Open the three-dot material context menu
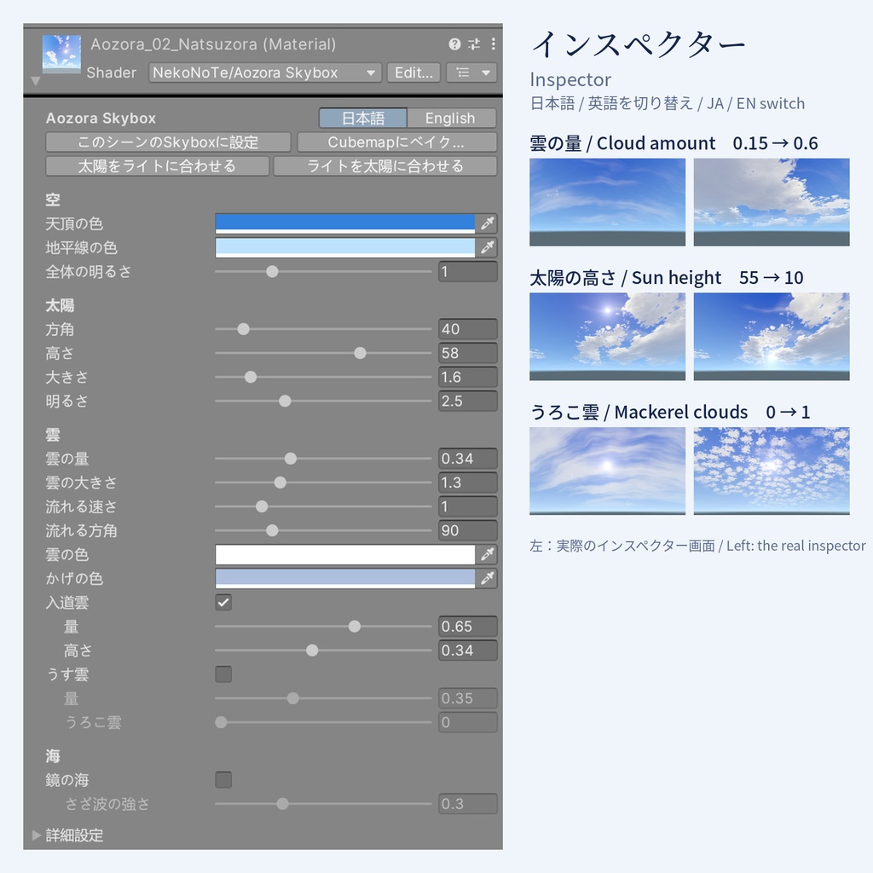The image size is (873, 873). (x=494, y=44)
